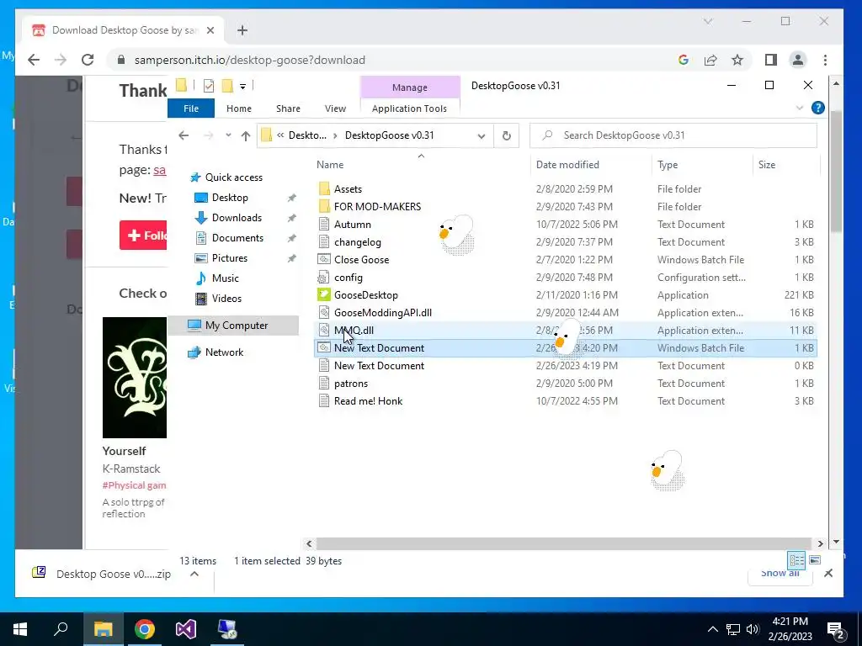
Task: Refresh the DesktopGoose v0.31 folder
Action: coord(506,135)
